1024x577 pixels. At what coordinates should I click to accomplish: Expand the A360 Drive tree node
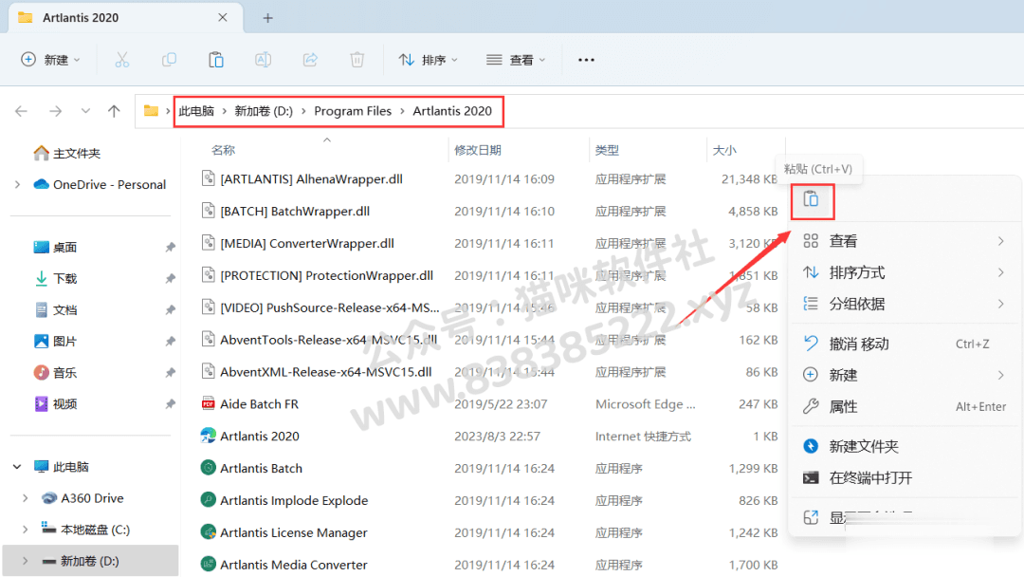(x=26, y=498)
